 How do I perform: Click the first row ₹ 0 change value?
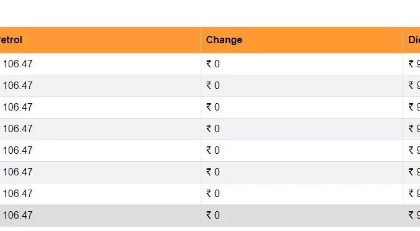click(x=213, y=64)
